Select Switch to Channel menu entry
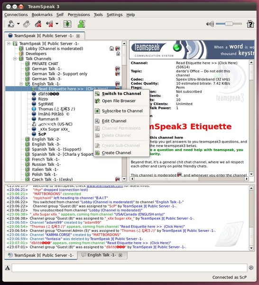 (x=121, y=94)
